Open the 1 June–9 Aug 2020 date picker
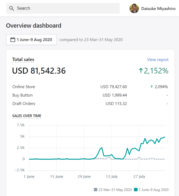This screenshot has width=179, height=196. pyautogui.click(x=31, y=40)
